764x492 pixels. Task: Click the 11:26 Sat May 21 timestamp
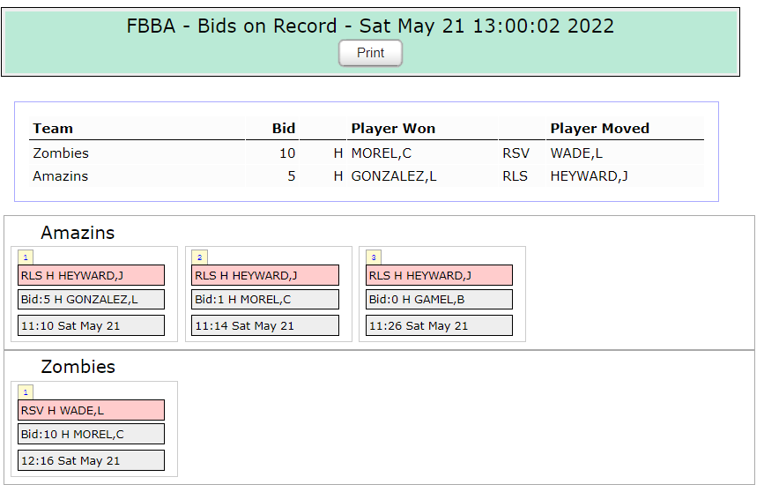[439, 325]
